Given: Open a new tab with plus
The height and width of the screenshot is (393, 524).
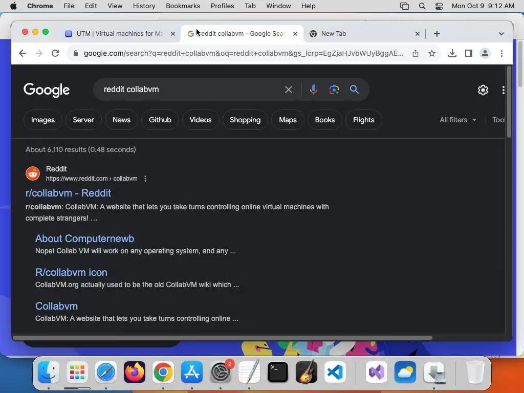Looking at the screenshot, I should coord(437,34).
